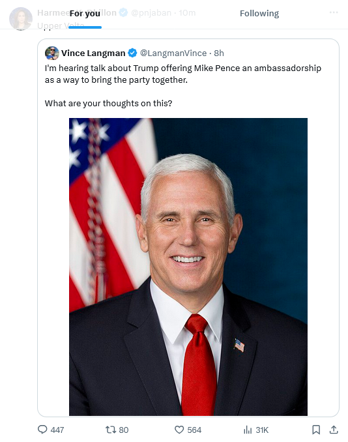Select the For you tab
Viewport: 348px width, 442px height.
85,14
